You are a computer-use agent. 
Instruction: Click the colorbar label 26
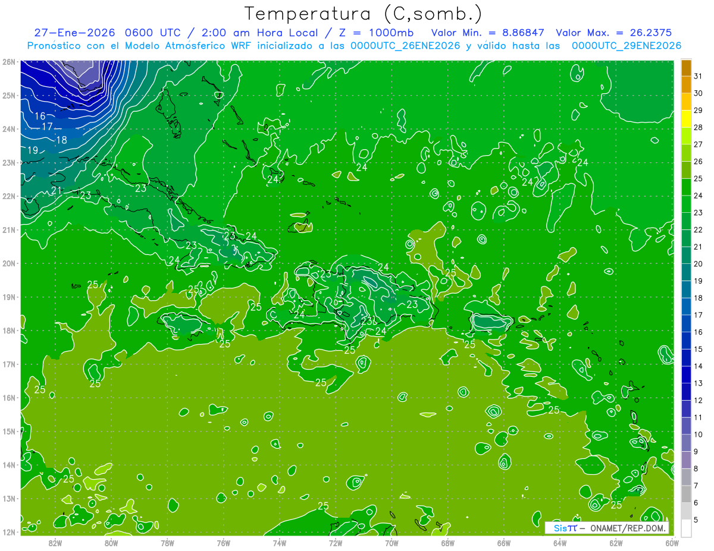click(698, 162)
